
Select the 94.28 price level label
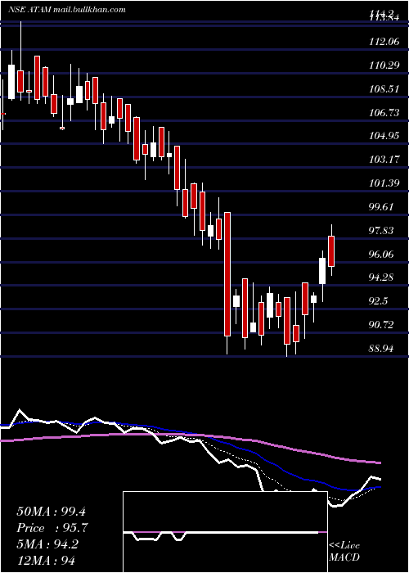[382, 277]
